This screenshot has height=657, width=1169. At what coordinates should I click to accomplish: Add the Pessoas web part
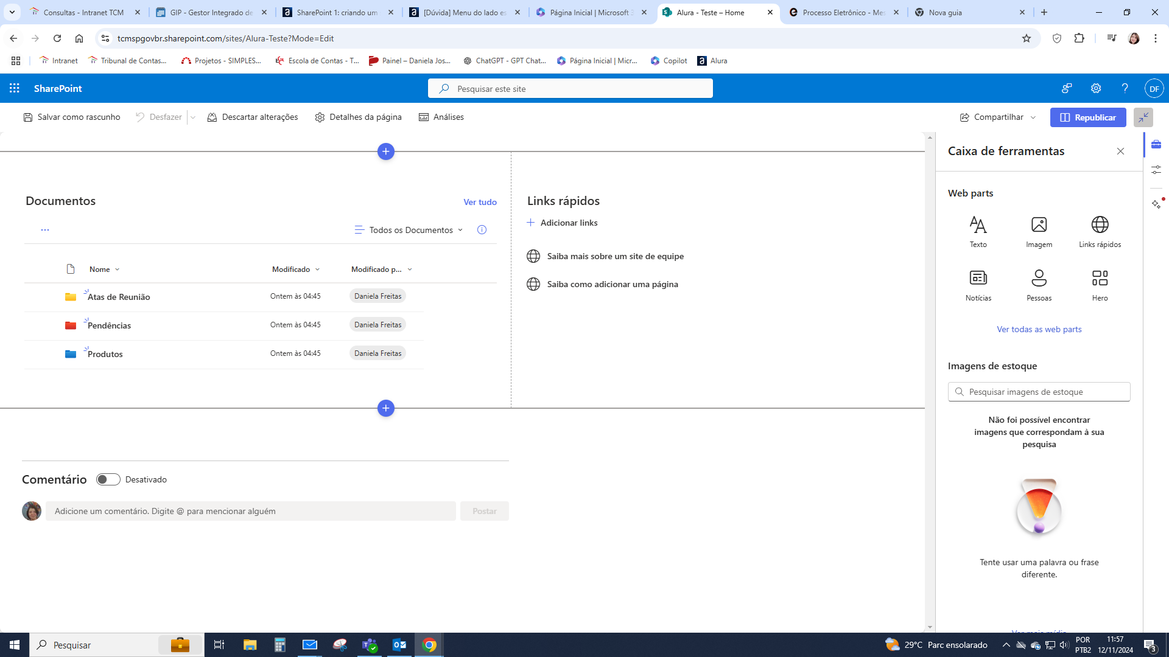pos(1039,285)
